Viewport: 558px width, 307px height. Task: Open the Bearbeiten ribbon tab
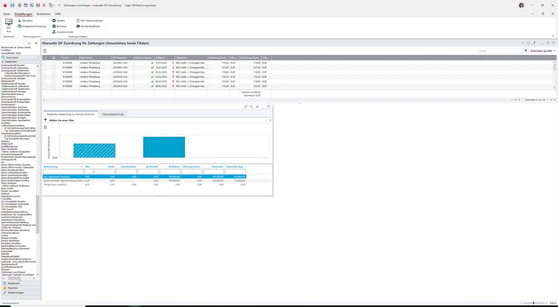[44, 14]
